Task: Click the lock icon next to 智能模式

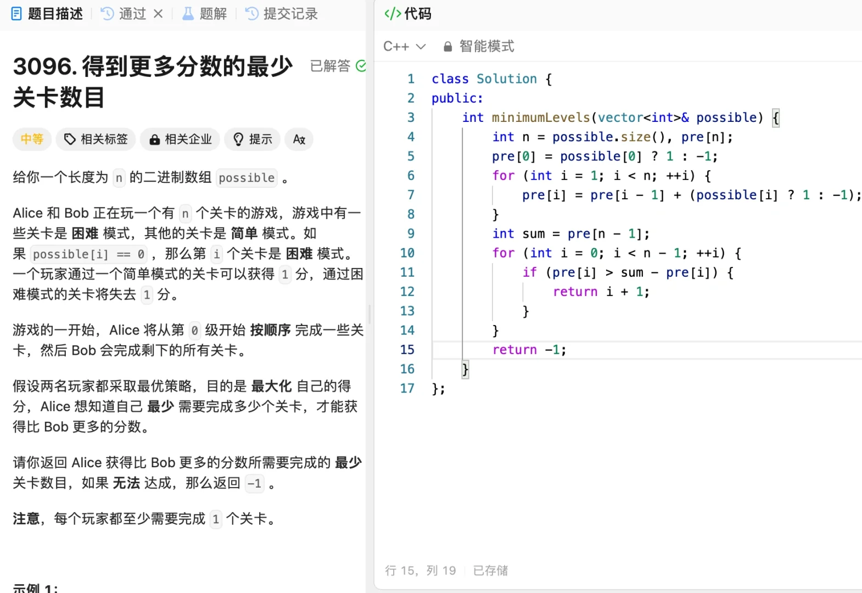Action: click(x=447, y=47)
